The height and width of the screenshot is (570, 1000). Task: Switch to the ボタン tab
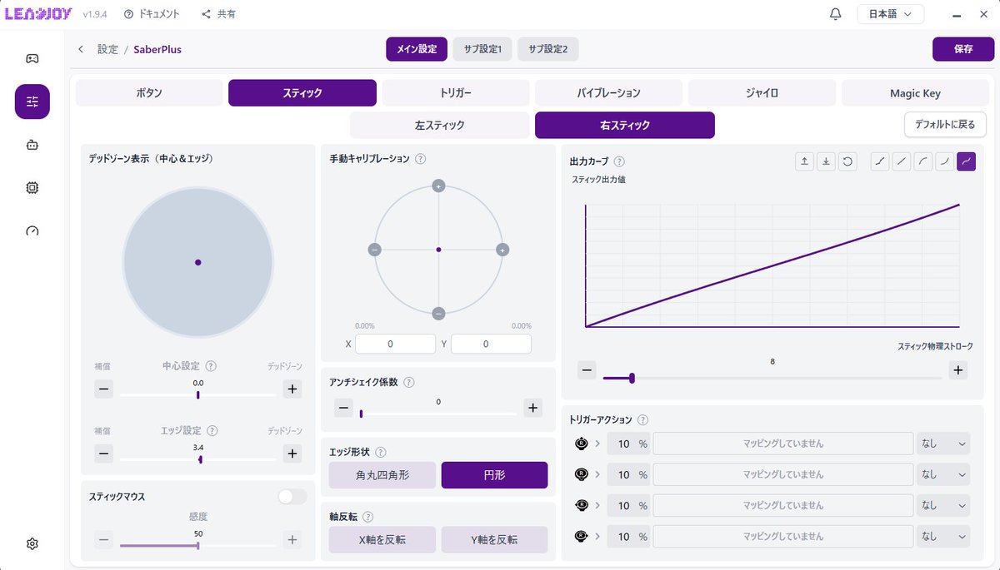pyautogui.click(x=149, y=93)
